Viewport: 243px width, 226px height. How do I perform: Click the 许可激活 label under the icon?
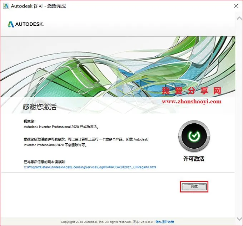pyautogui.click(x=194, y=159)
